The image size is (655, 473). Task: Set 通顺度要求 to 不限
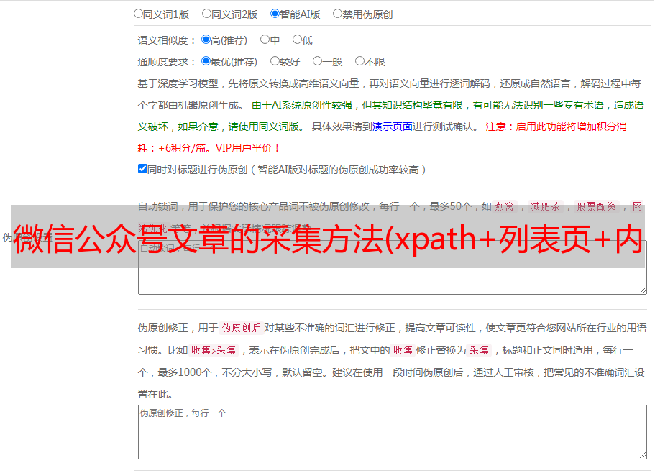click(x=359, y=61)
